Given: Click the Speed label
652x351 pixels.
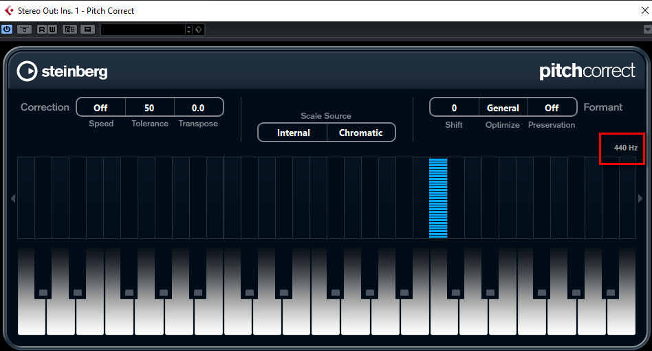Looking at the screenshot, I should [101, 124].
